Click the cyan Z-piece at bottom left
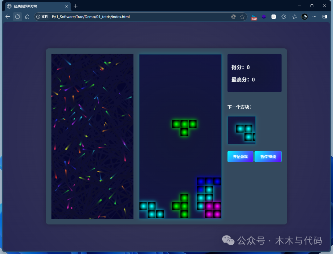 [x=152, y=210]
